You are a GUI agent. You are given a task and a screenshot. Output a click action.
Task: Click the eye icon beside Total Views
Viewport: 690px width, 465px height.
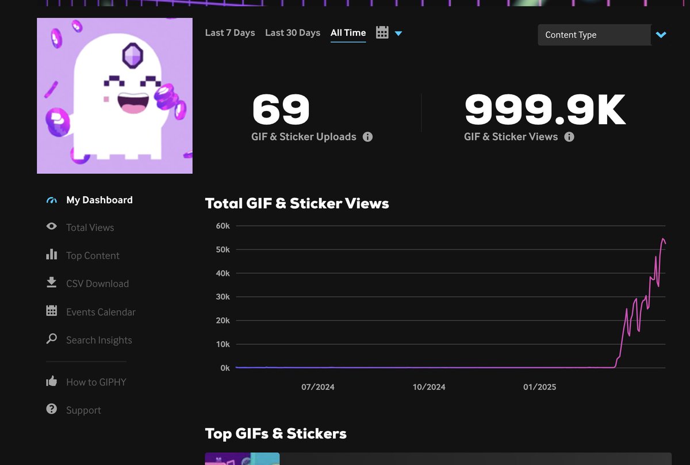52,227
